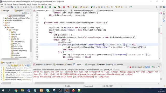This screenshot has height=93, width=166.
Task: Open the Navigate menu
Action: coord(23,4)
